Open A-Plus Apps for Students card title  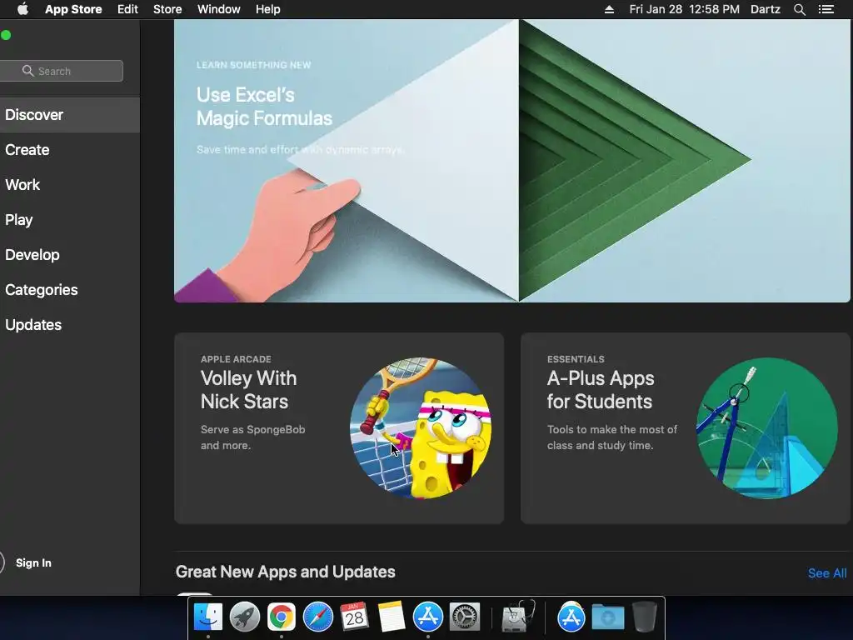[601, 390]
